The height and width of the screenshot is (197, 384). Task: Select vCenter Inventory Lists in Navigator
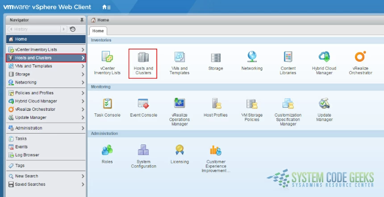(46, 50)
